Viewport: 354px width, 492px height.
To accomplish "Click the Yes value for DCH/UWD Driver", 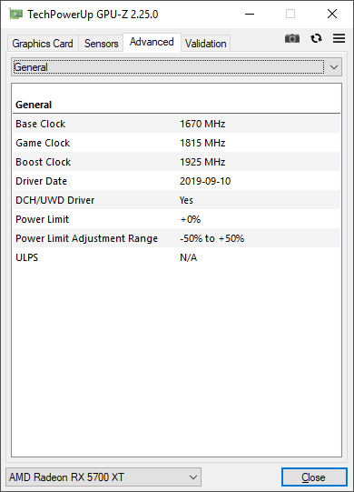I will [x=186, y=200].
